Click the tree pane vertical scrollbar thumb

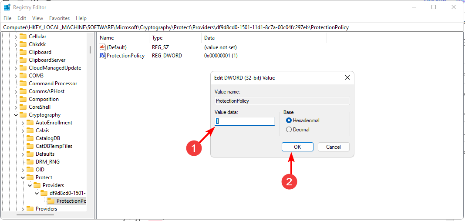pyautogui.click(x=90, y=50)
